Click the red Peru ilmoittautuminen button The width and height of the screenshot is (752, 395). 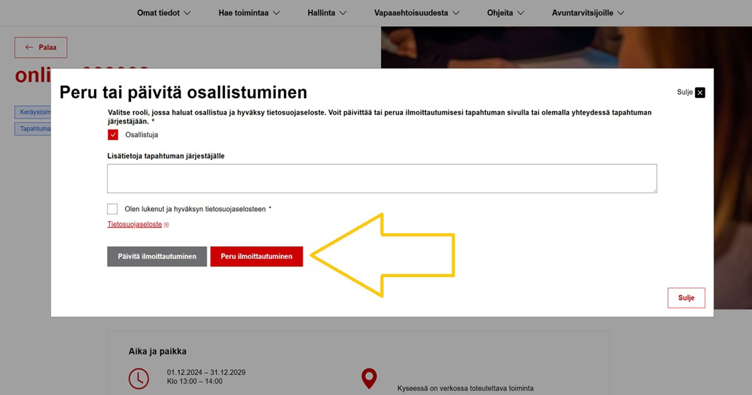coord(257,256)
